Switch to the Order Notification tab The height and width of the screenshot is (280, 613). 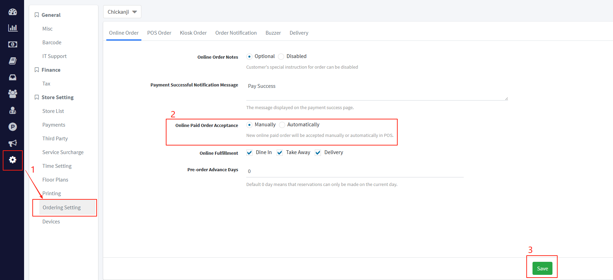(236, 33)
